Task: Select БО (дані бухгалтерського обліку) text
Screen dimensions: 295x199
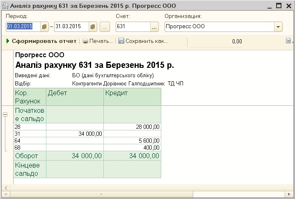Action: point(113,76)
